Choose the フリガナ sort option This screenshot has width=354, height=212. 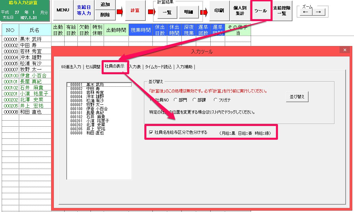(x=216, y=100)
